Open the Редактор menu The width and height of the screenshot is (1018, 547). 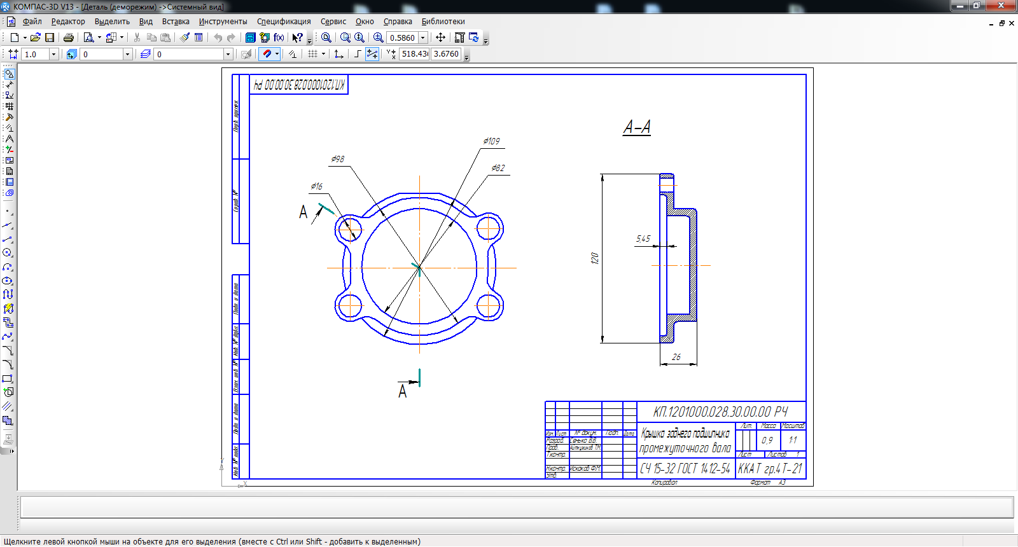68,22
